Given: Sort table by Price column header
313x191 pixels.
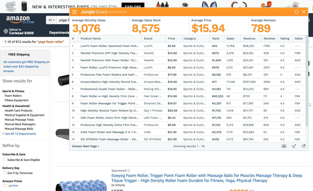Looking at the screenshot, I should click(x=171, y=39).
